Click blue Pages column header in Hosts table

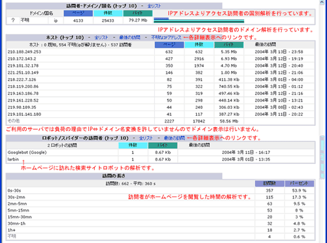(x=169, y=45)
